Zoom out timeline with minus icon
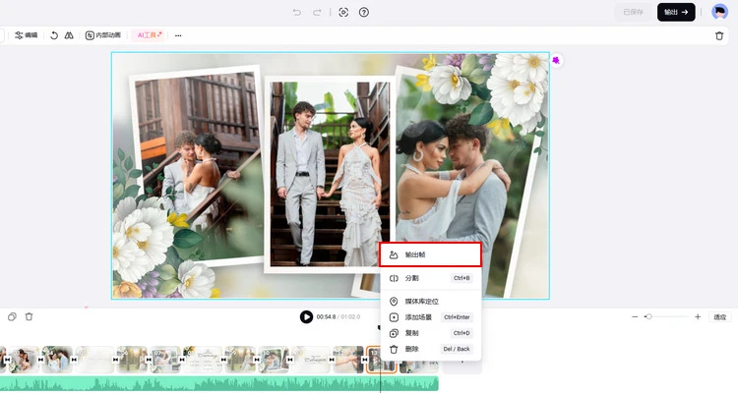This screenshot has height=393, width=738. 635,316
